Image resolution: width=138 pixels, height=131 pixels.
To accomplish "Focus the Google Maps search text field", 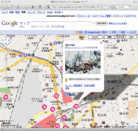I will (x=62, y=23).
